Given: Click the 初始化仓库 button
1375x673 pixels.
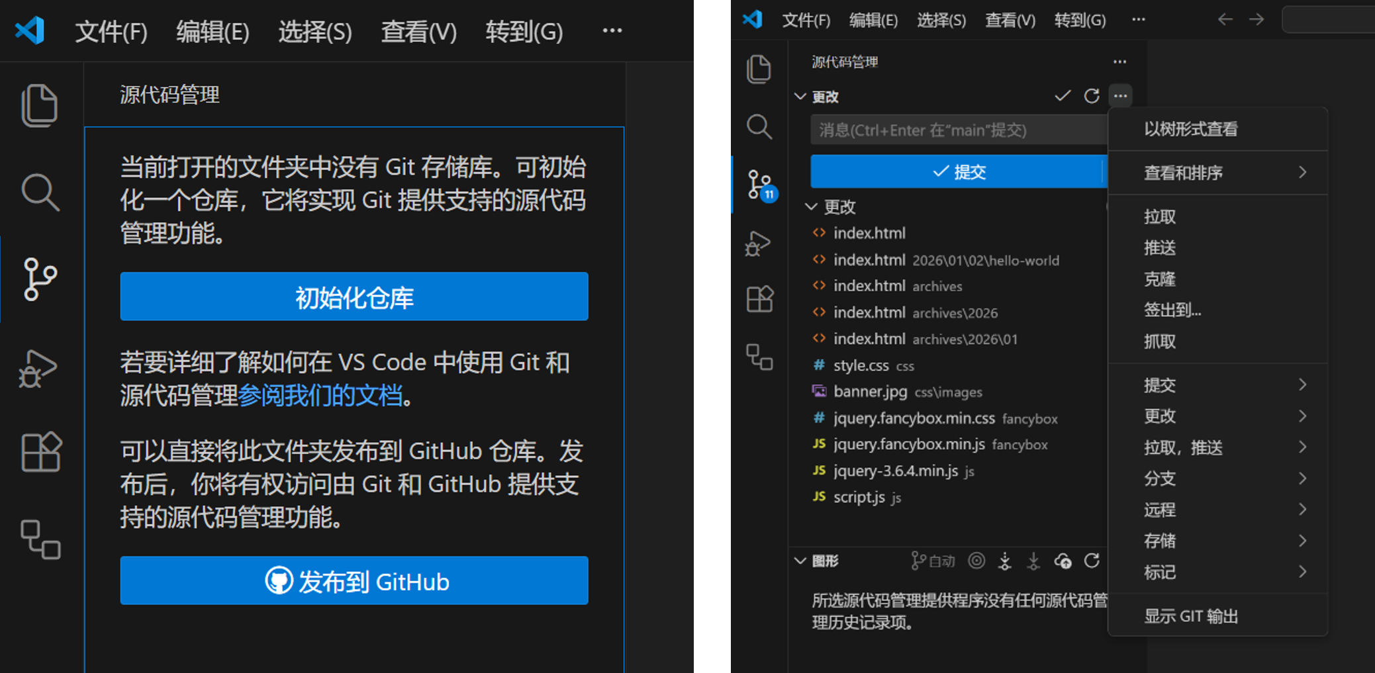Looking at the screenshot, I should tap(354, 297).
